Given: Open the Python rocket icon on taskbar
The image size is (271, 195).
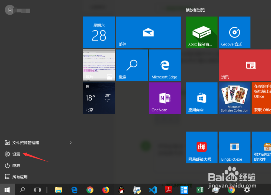Looking at the screenshot, I should 137,190.
